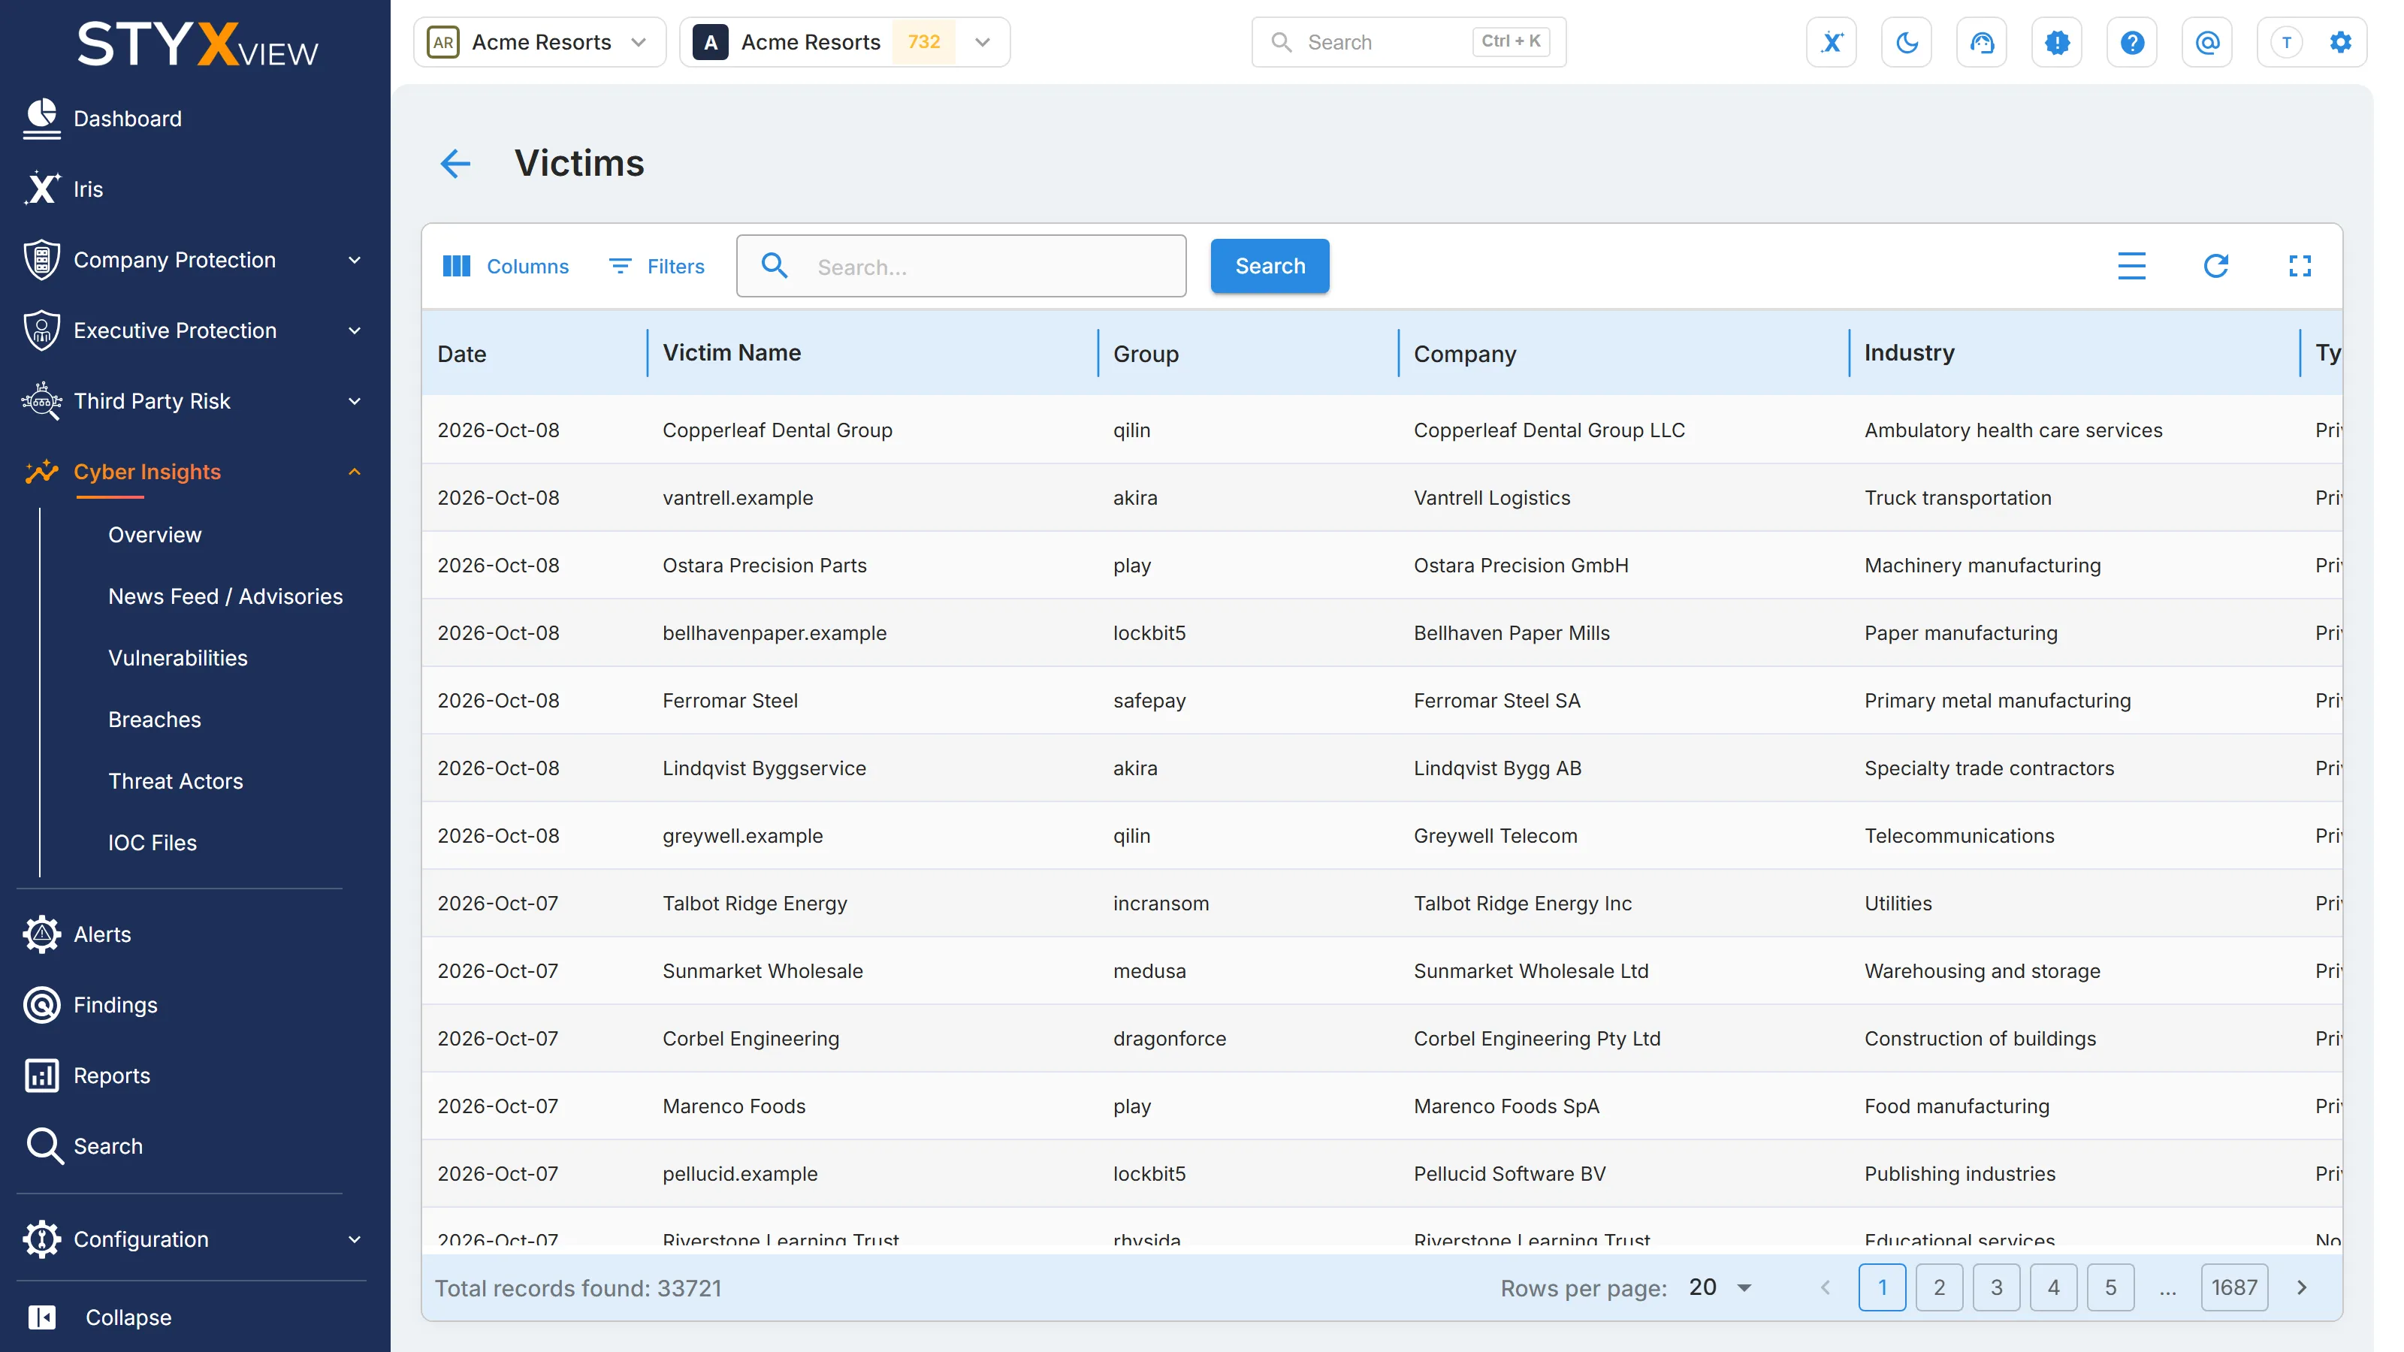This screenshot has height=1352, width=2404.
Task: Open Threat Actors submenu item
Action: (x=176, y=781)
